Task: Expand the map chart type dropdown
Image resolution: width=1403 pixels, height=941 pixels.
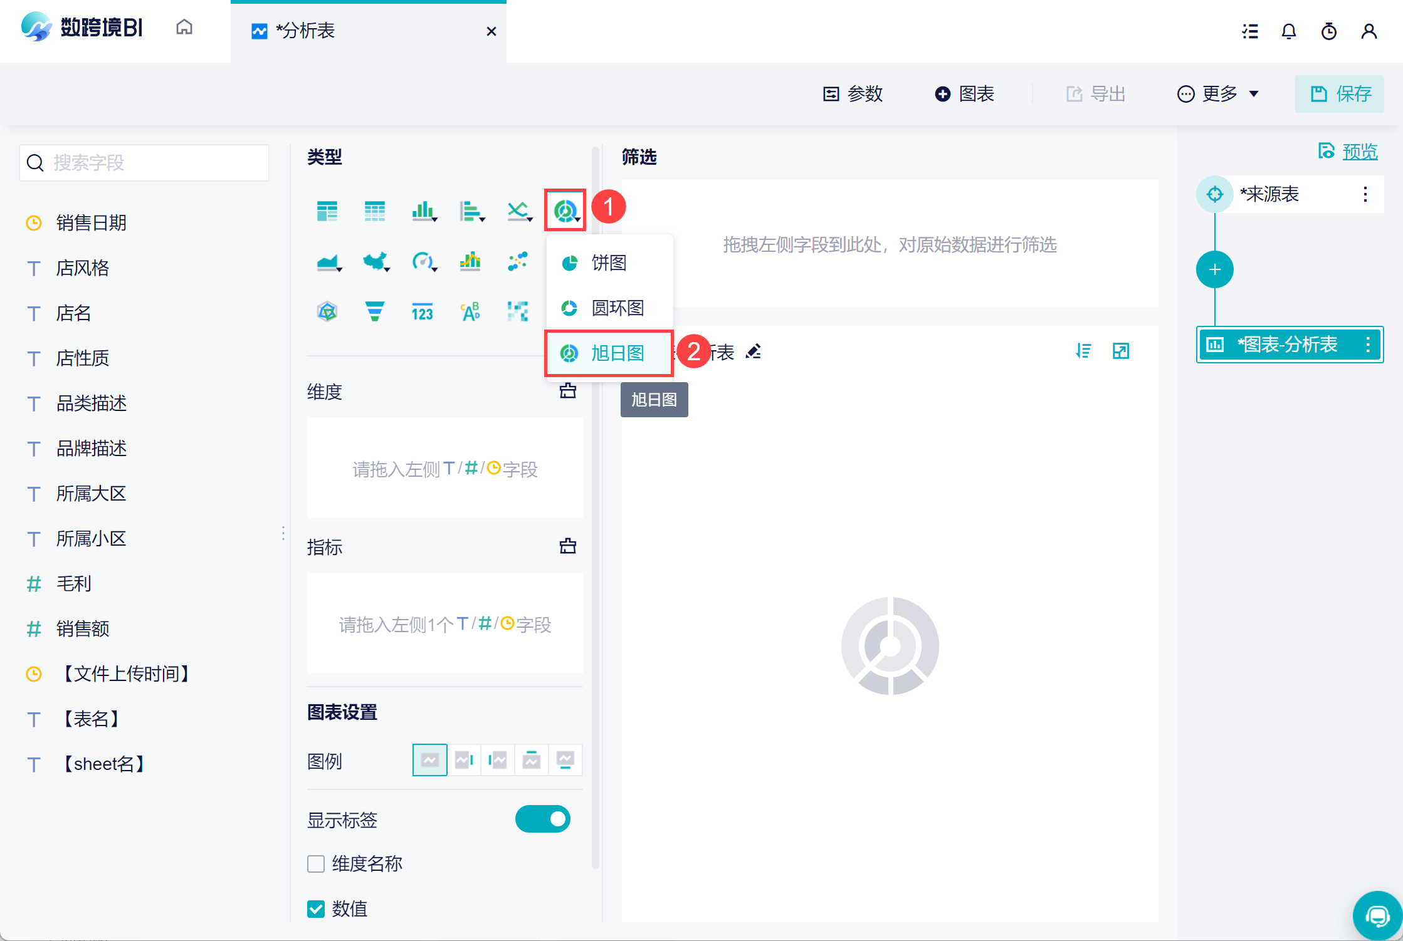Action: pyautogui.click(x=387, y=269)
